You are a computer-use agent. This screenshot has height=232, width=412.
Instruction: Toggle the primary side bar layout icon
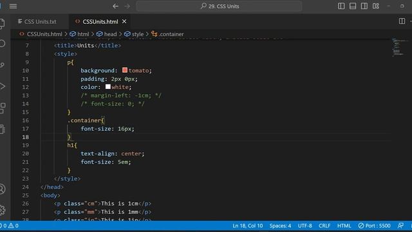pos(341,6)
